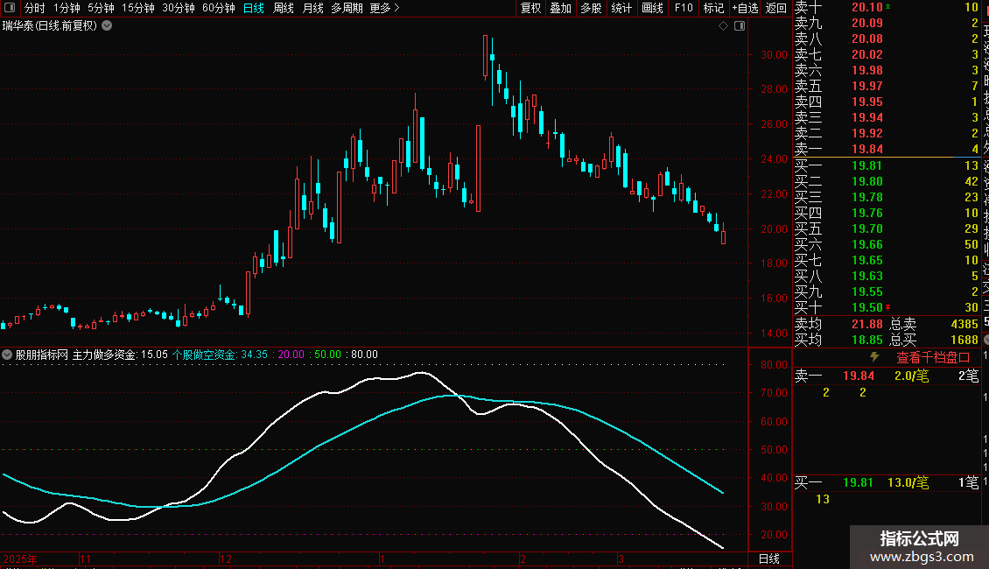Click the 个股做空资金 value 34.35
Screen dimensions: 989x569
(x=254, y=355)
